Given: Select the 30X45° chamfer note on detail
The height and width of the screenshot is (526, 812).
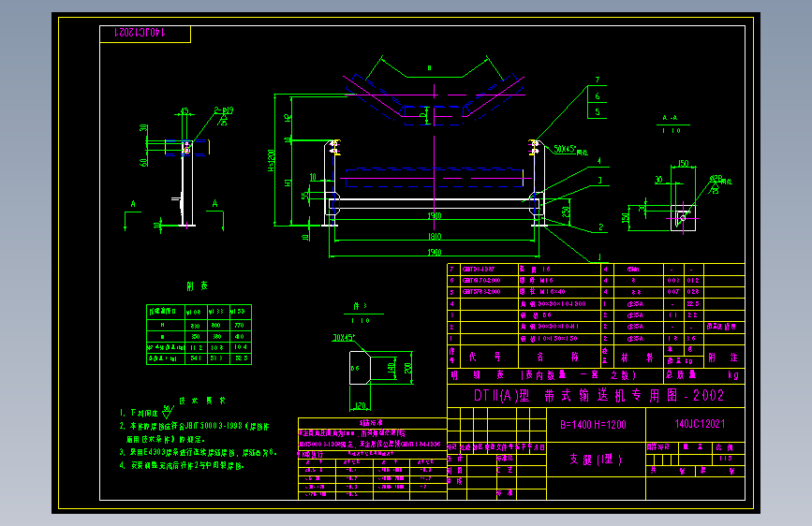Looking at the screenshot, I should [x=344, y=338].
